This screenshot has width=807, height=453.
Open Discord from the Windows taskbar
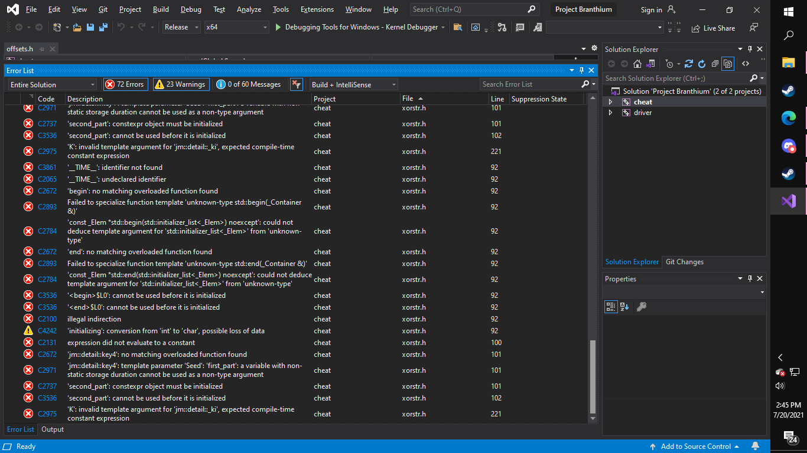tap(789, 146)
